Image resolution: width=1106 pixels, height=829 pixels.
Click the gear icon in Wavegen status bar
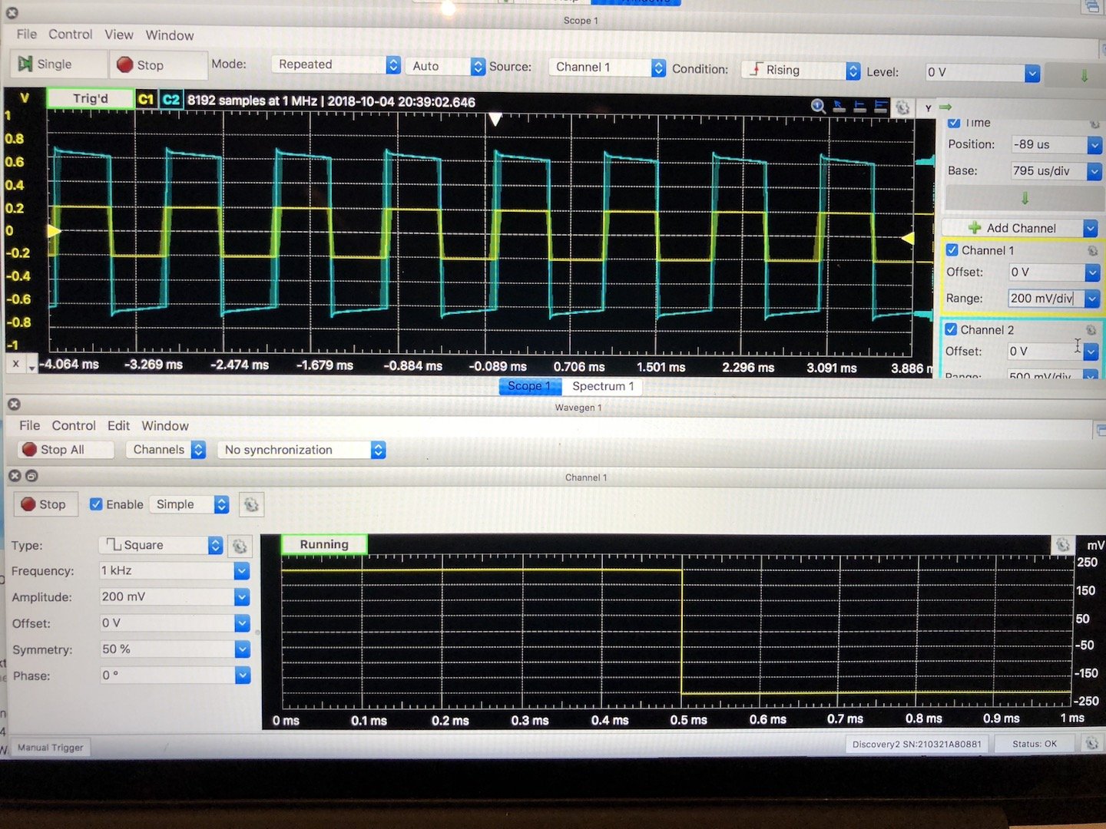point(1091,743)
